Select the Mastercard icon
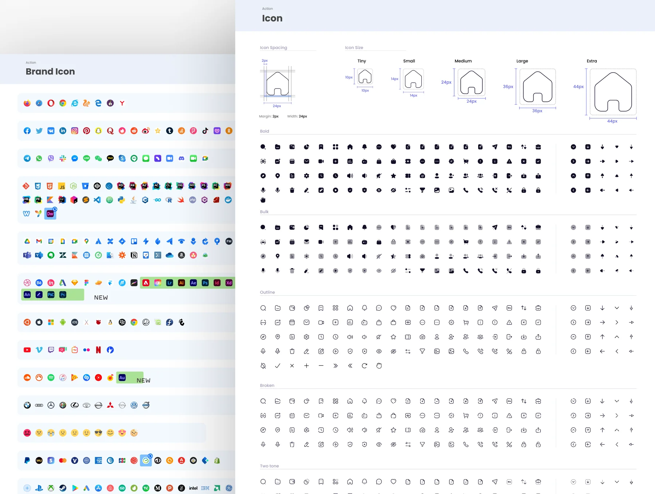Image resolution: width=655 pixels, height=494 pixels. 63,460
